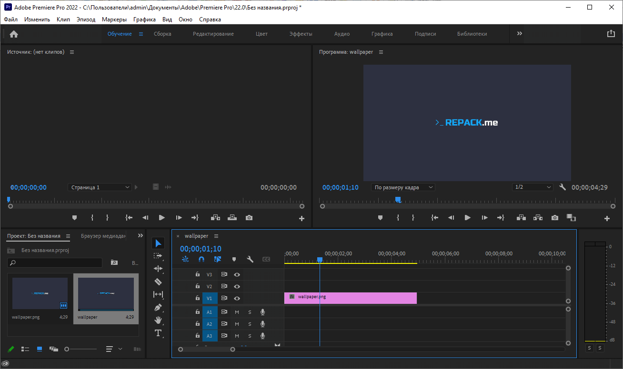Mute track A1
Viewport: 623px width, 369px height.
point(237,312)
